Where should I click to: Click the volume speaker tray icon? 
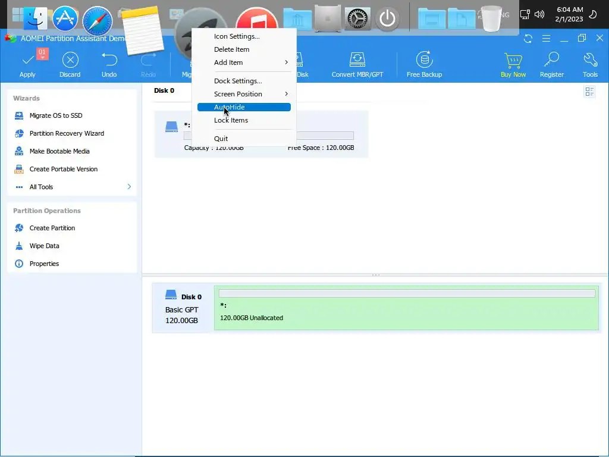(539, 15)
